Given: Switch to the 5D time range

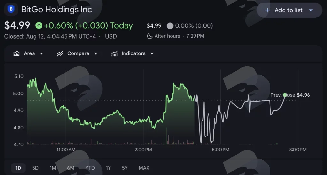Looking at the screenshot, I should click(x=35, y=168).
